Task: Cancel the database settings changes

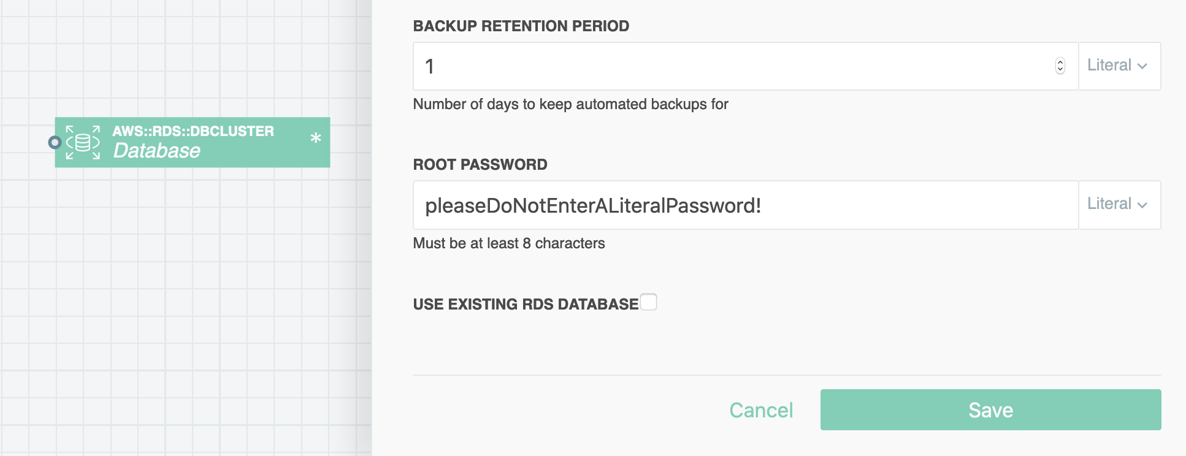Action: (761, 410)
